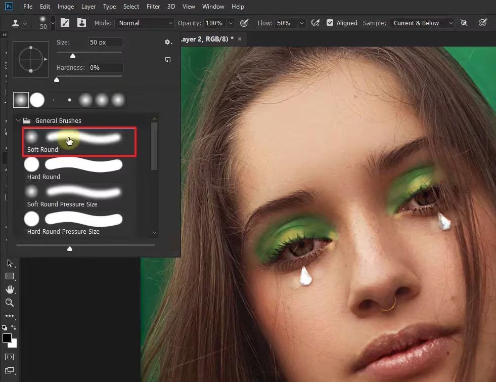496x382 pixels.
Task: Select the Zoom tool
Action: [10, 303]
